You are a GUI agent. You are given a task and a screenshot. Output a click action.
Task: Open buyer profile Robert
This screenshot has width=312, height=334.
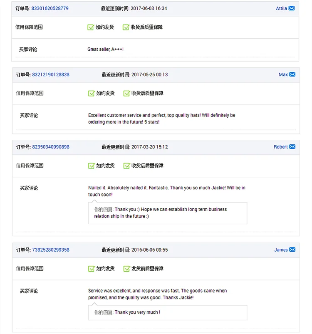[x=281, y=147]
